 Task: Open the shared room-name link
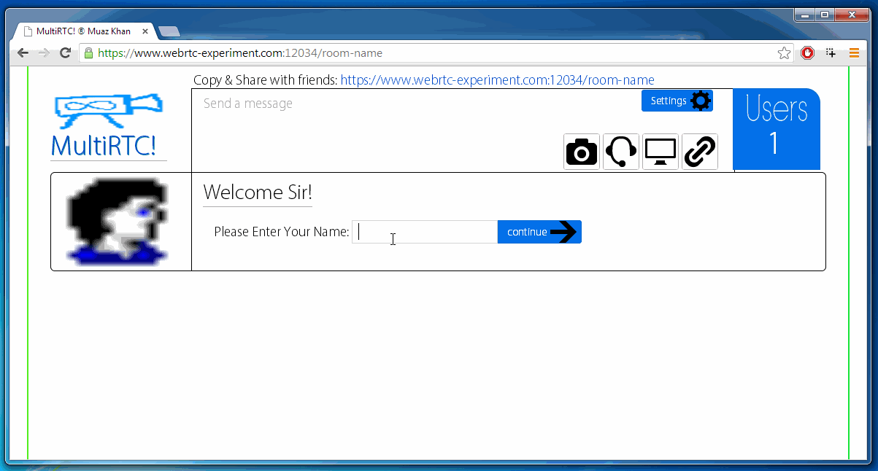click(497, 80)
